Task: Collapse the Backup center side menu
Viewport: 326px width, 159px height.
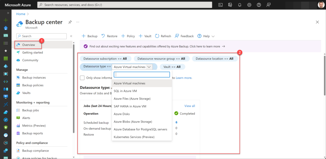Action: (71, 36)
